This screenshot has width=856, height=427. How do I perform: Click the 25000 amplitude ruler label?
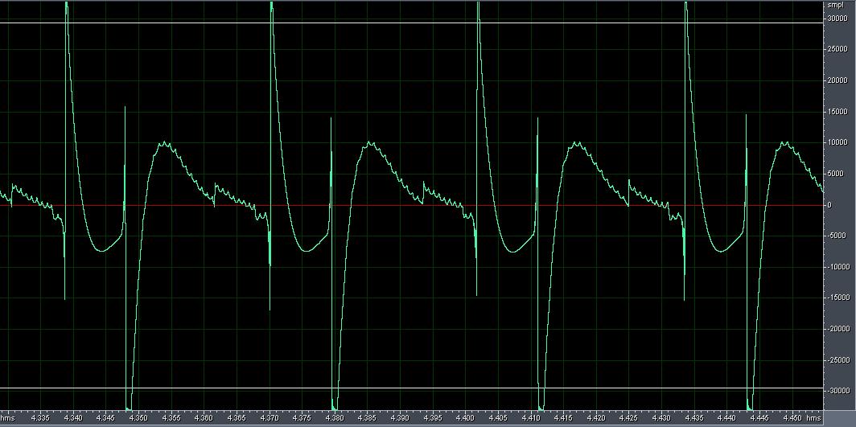pyautogui.click(x=837, y=50)
